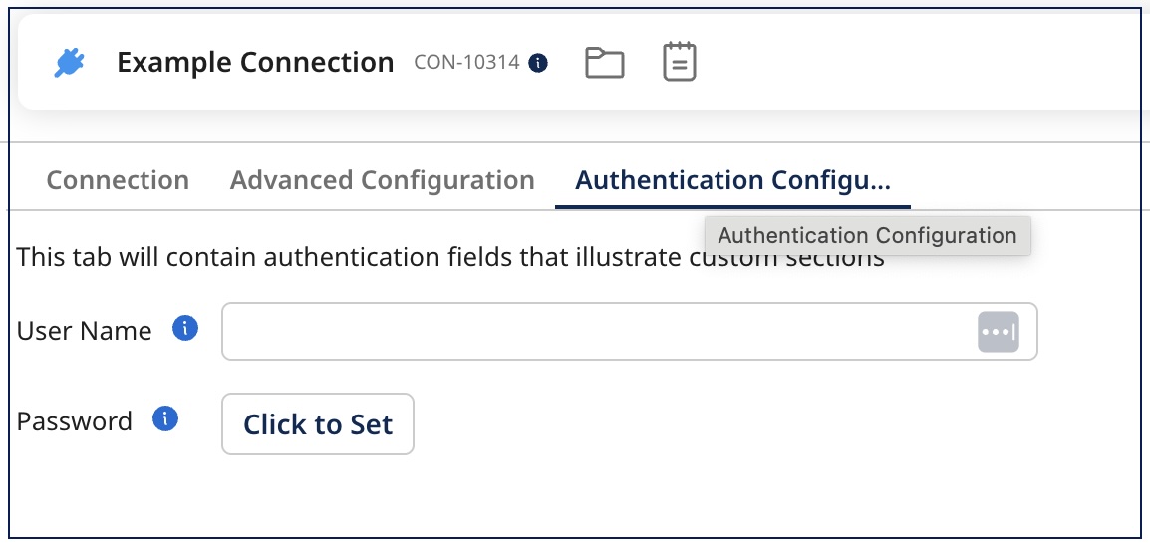Image resolution: width=1150 pixels, height=554 pixels.
Task: Open the Advanced Configuration tab
Action: click(x=382, y=180)
